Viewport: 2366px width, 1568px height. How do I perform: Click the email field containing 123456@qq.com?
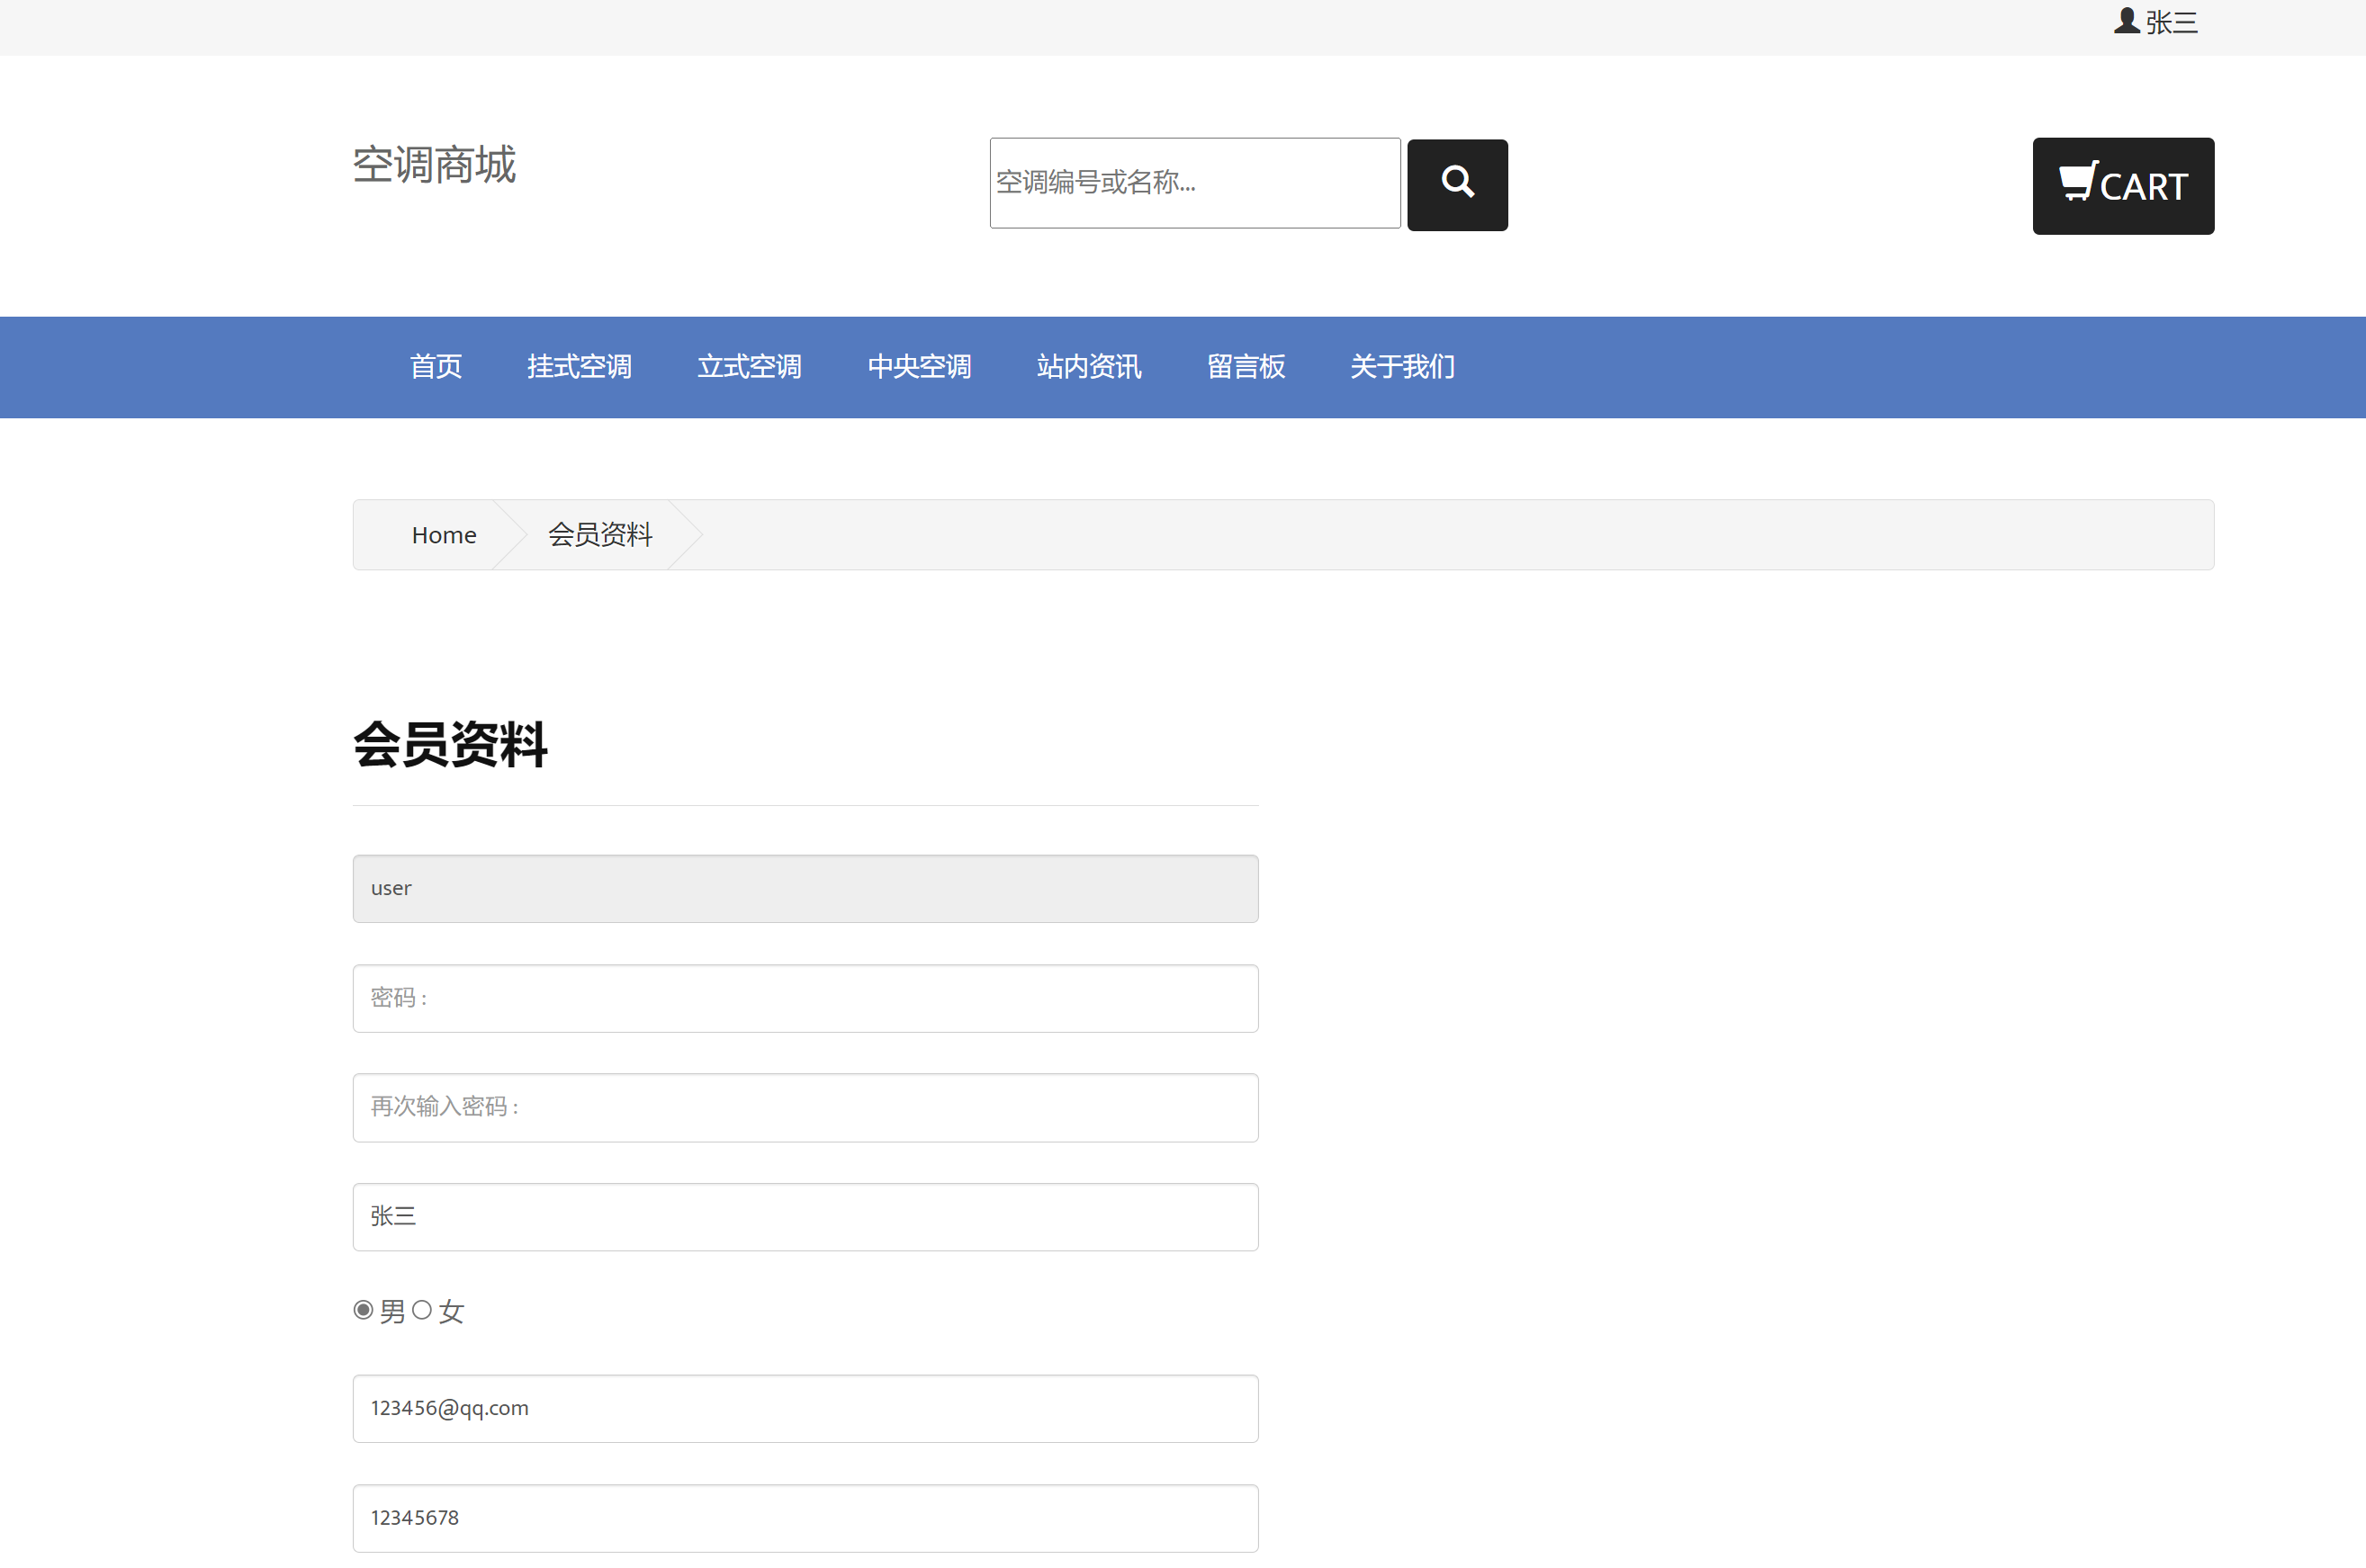[x=805, y=1408]
